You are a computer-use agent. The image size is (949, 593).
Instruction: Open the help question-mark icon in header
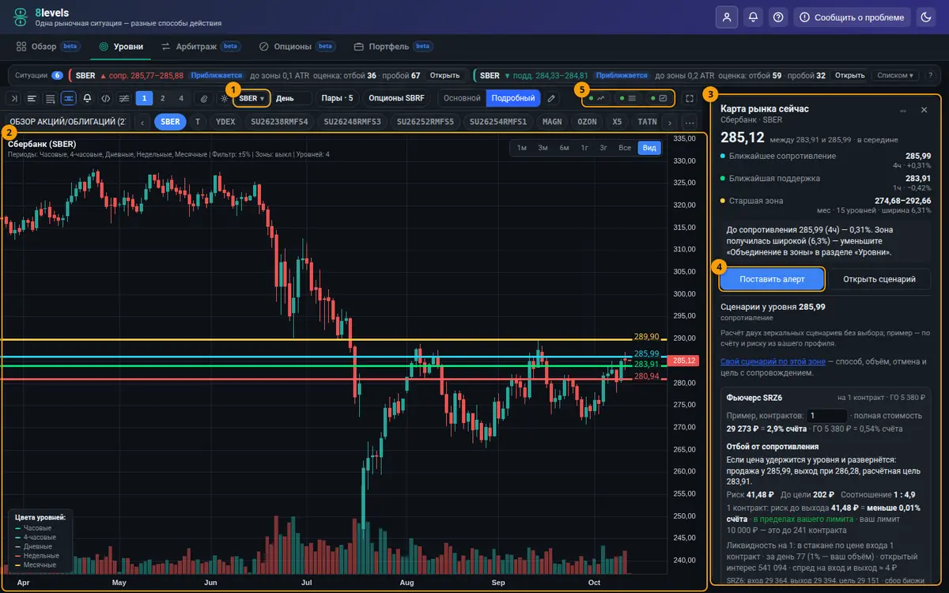779,17
